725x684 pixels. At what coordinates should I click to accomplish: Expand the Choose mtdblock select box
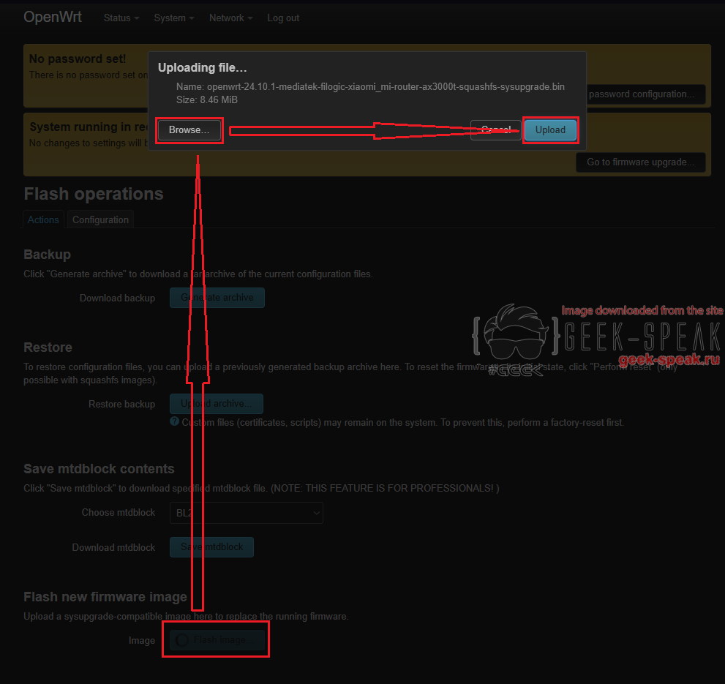pyautogui.click(x=246, y=513)
